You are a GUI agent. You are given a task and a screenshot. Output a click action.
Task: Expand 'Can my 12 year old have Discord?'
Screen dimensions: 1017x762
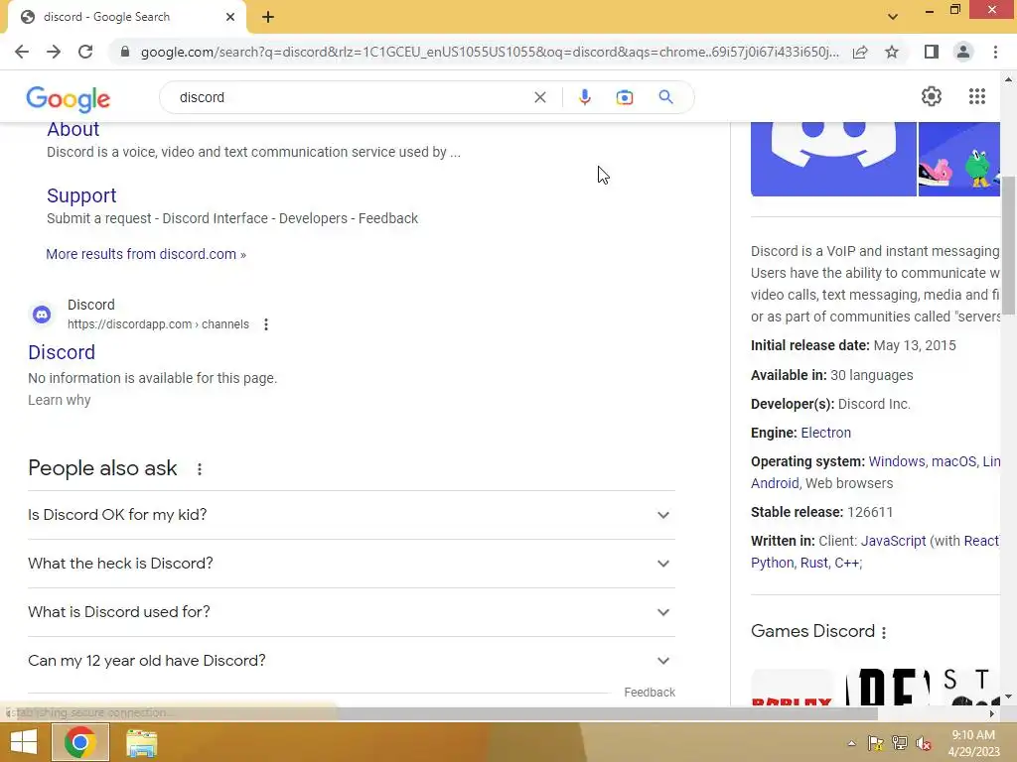point(352,661)
